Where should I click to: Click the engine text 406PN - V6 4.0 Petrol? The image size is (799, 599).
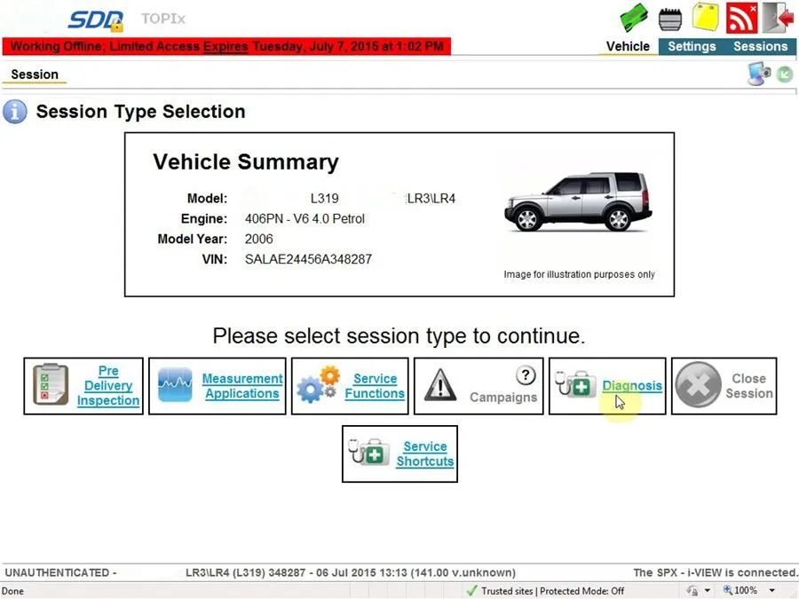tap(305, 219)
